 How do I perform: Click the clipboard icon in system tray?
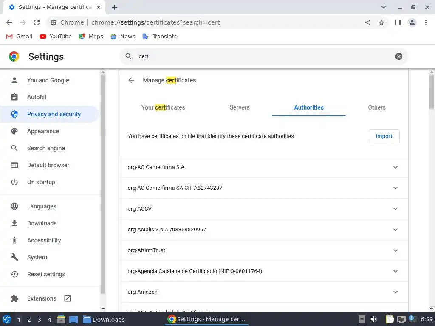click(390, 319)
